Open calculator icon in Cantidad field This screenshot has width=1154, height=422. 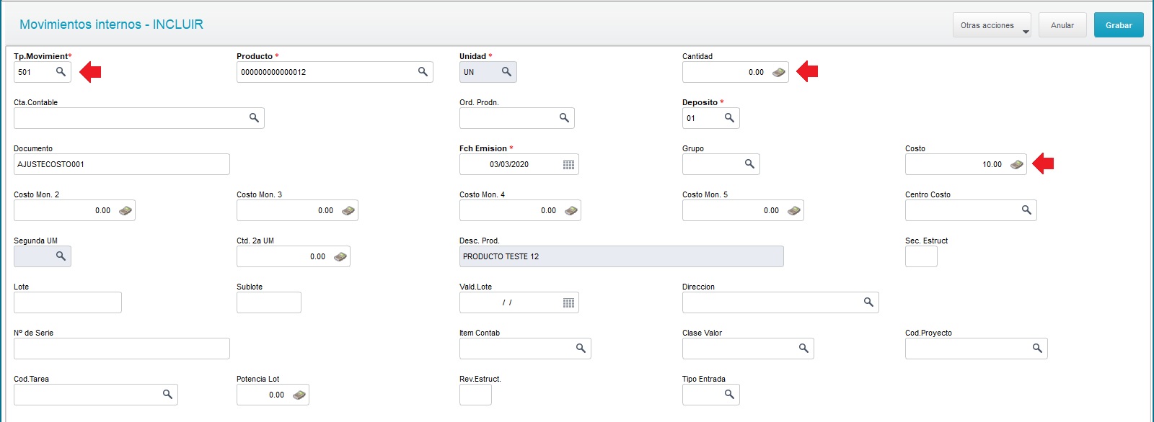pos(778,72)
